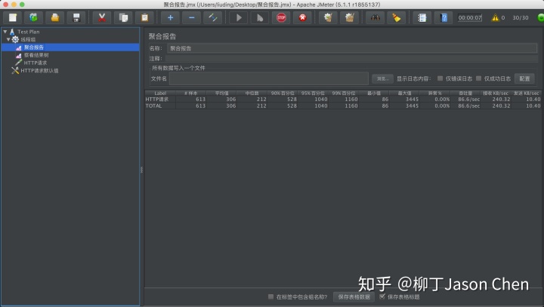Toggle selected element enabled state icon

point(212,17)
